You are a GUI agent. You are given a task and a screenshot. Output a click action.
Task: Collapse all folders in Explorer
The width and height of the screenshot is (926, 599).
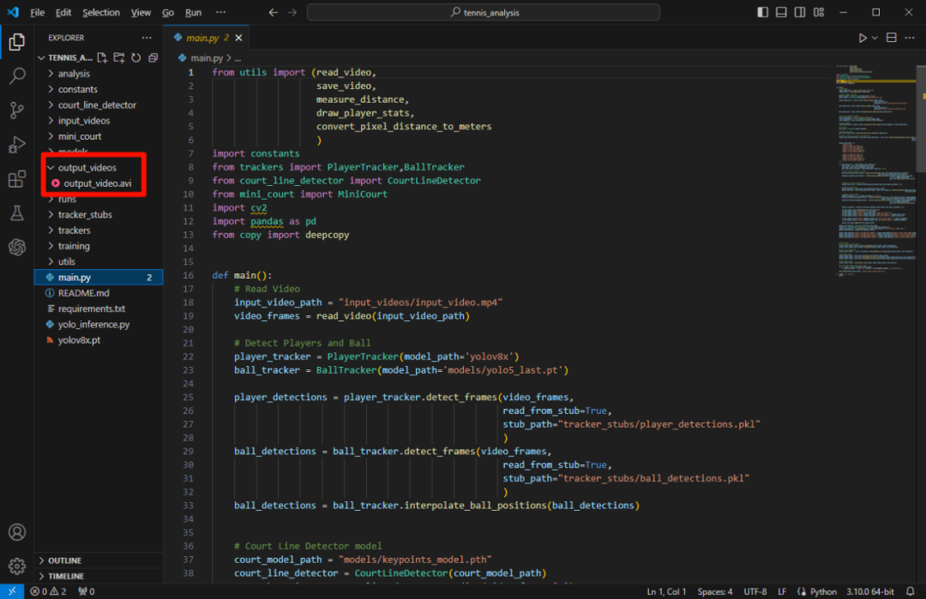click(x=153, y=57)
